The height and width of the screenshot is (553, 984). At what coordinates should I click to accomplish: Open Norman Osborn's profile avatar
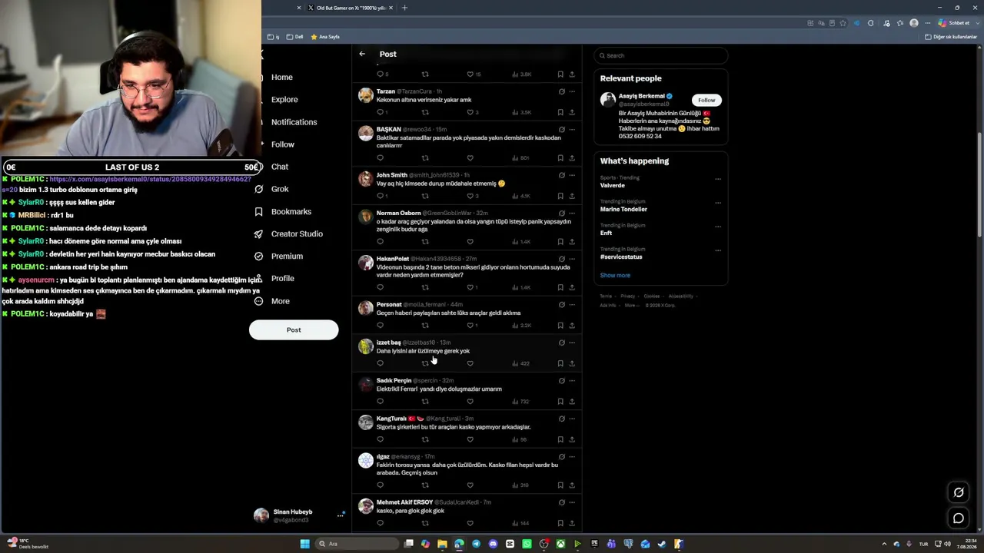coord(366,217)
